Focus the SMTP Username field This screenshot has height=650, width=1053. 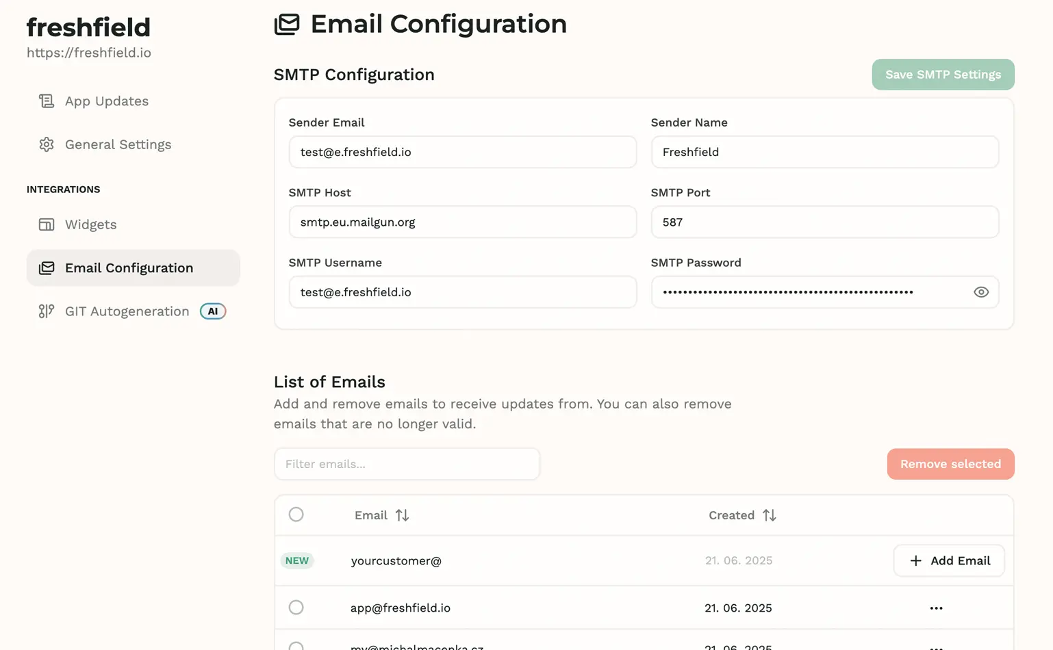(463, 292)
